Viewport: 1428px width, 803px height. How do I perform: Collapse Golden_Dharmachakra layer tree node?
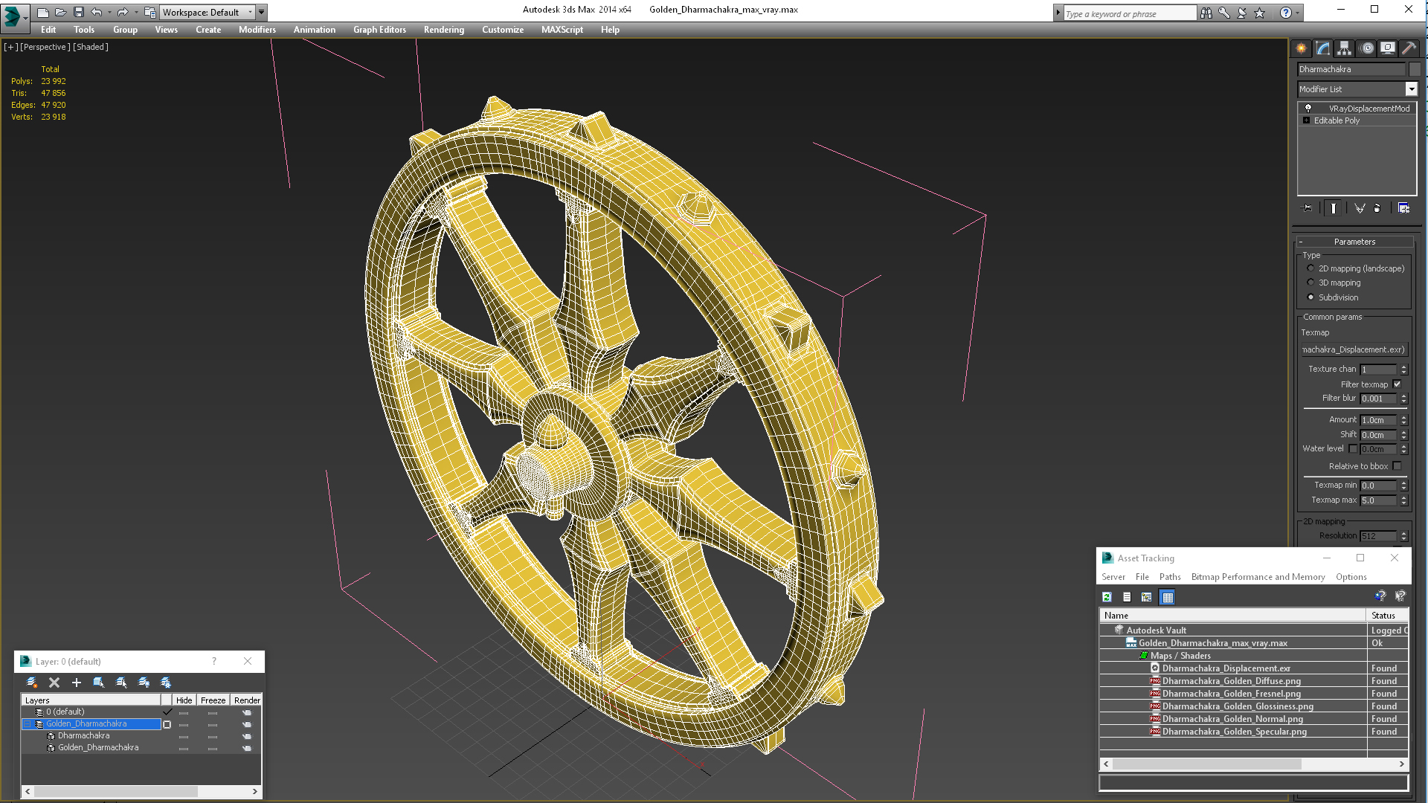coord(28,724)
